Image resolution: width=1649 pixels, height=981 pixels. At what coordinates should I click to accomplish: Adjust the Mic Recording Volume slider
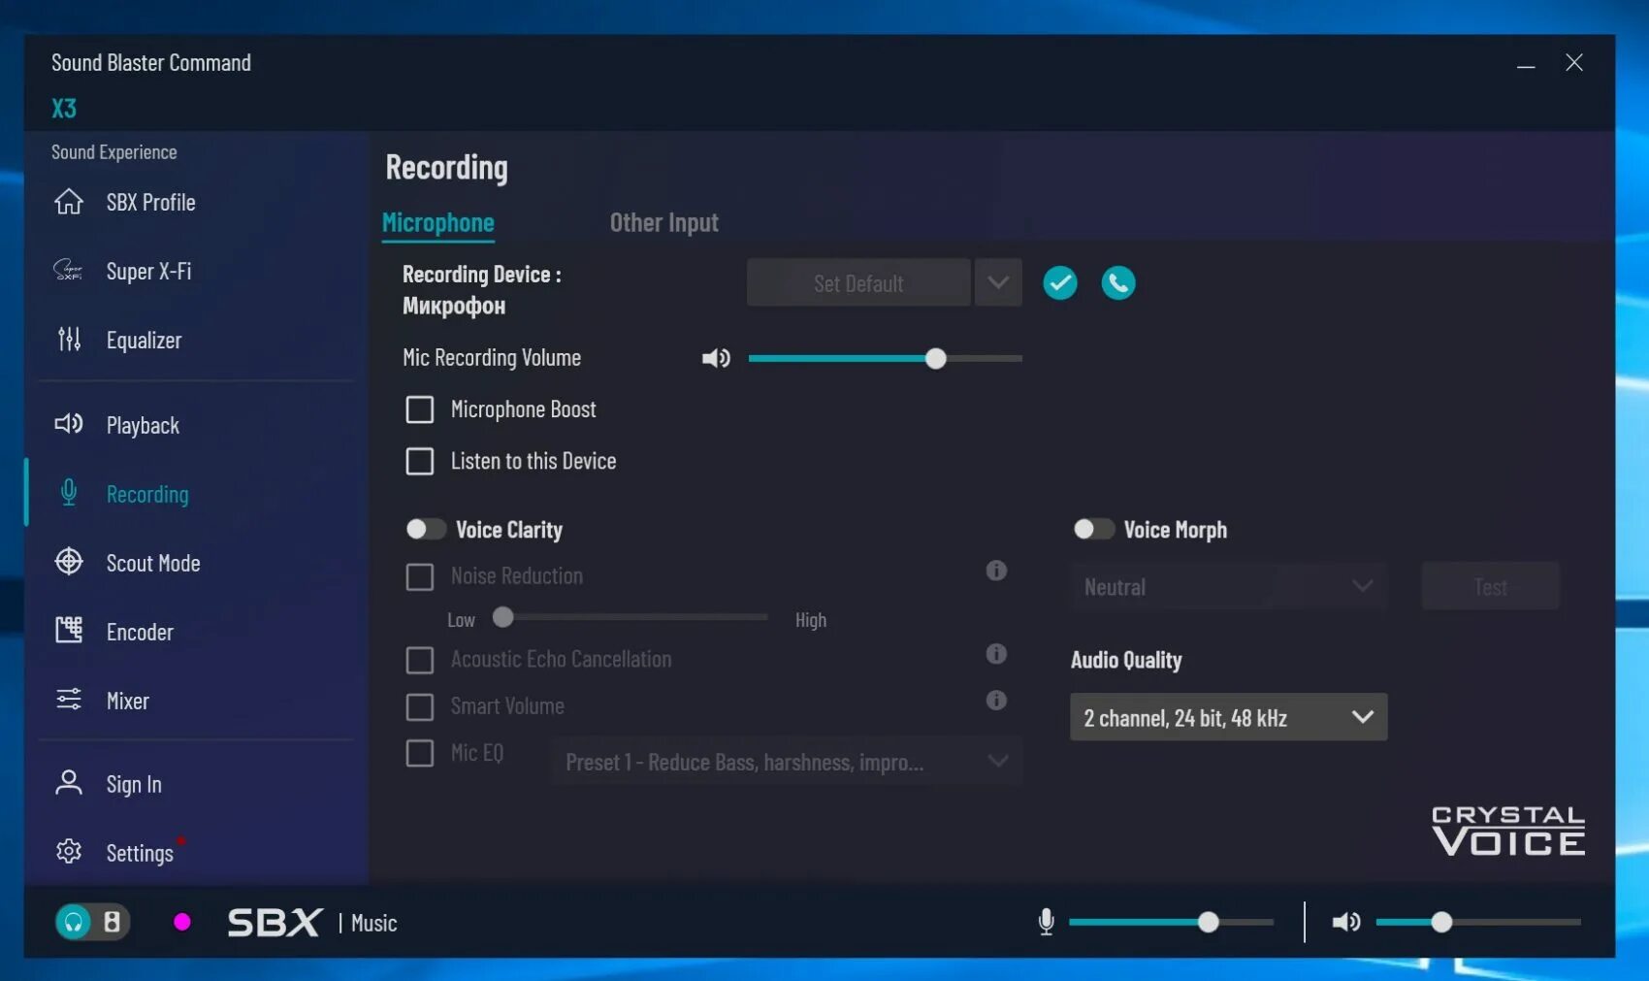tap(886, 359)
